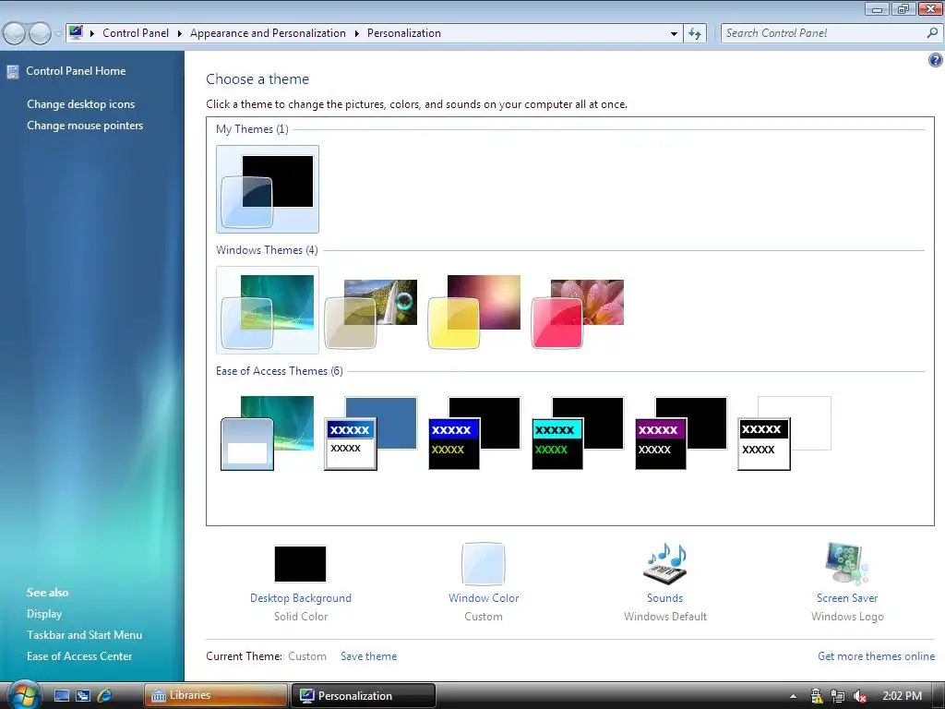Open Taskbar and Start Menu link

pos(84,635)
